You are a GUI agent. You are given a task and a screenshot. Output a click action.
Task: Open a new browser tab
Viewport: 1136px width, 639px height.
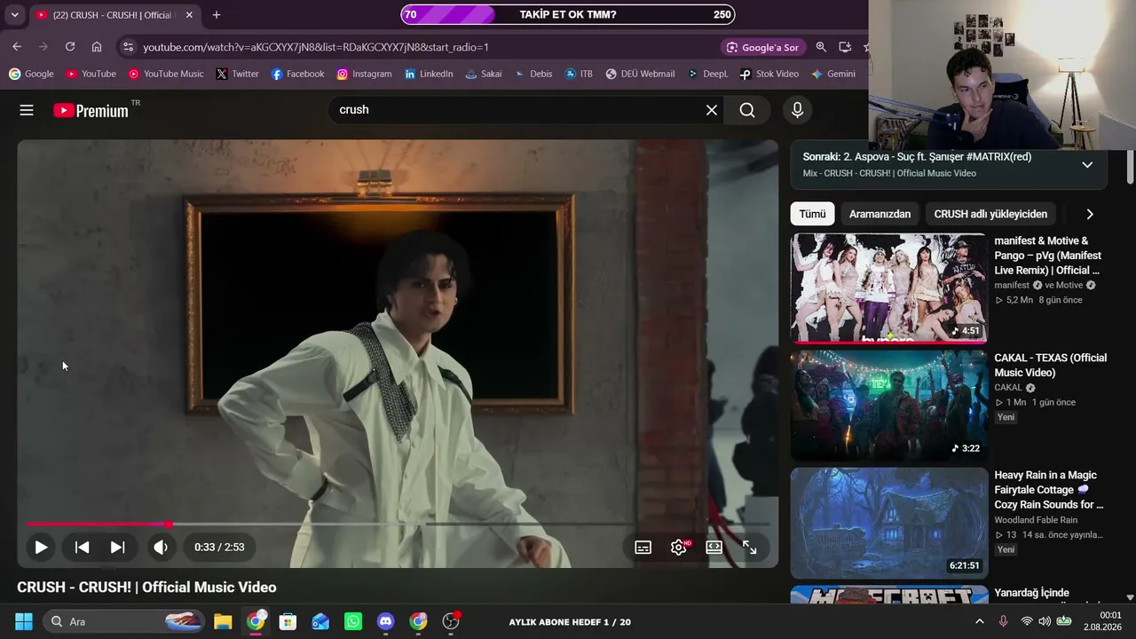click(217, 15)
